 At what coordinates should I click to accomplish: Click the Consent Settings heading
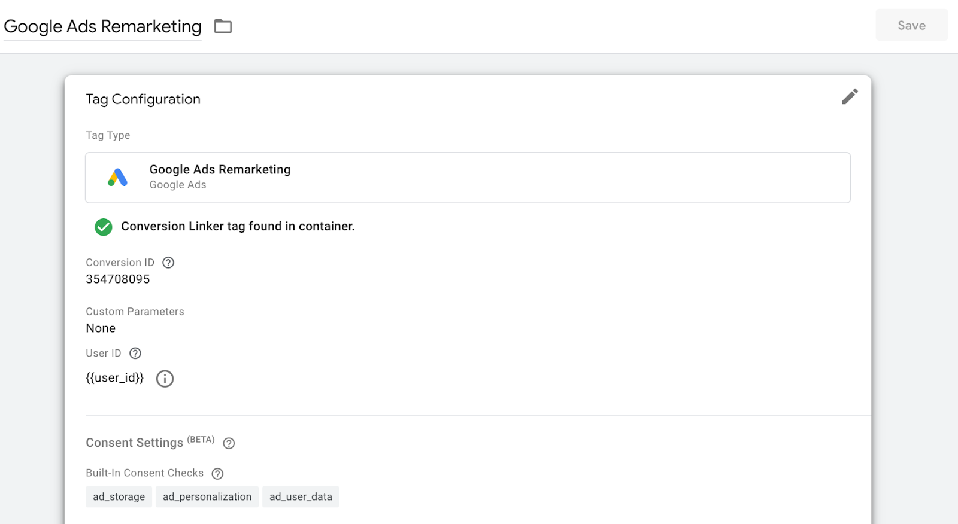pos(135,443)
